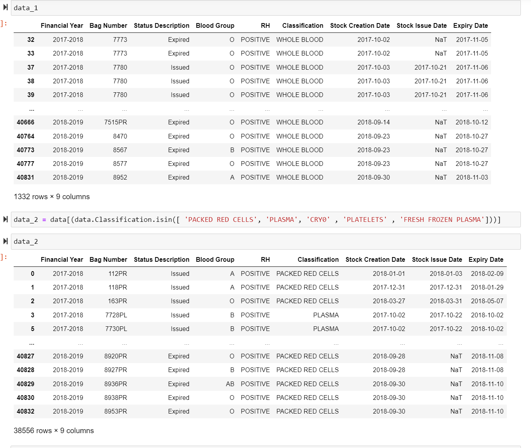The image size is (531, 448).
Task: Click the 2018-09-14 stock creation date
Action: click(x=373, y=122)
